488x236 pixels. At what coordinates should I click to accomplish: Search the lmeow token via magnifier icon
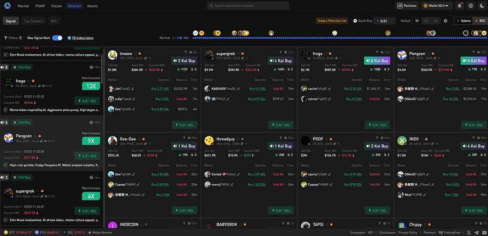coord(135,54)
